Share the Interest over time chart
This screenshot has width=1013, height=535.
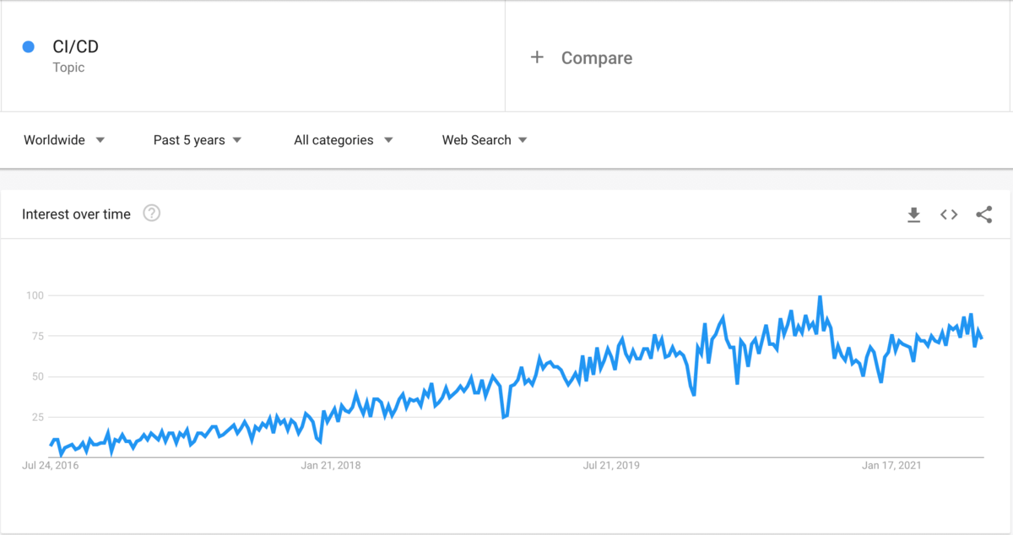(x=984, y=215)
